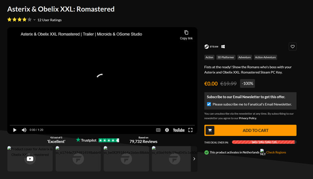This screenshot has width=313, height=179.
Task: Click the €0.00 price
Action: click(x=211, y=83)
